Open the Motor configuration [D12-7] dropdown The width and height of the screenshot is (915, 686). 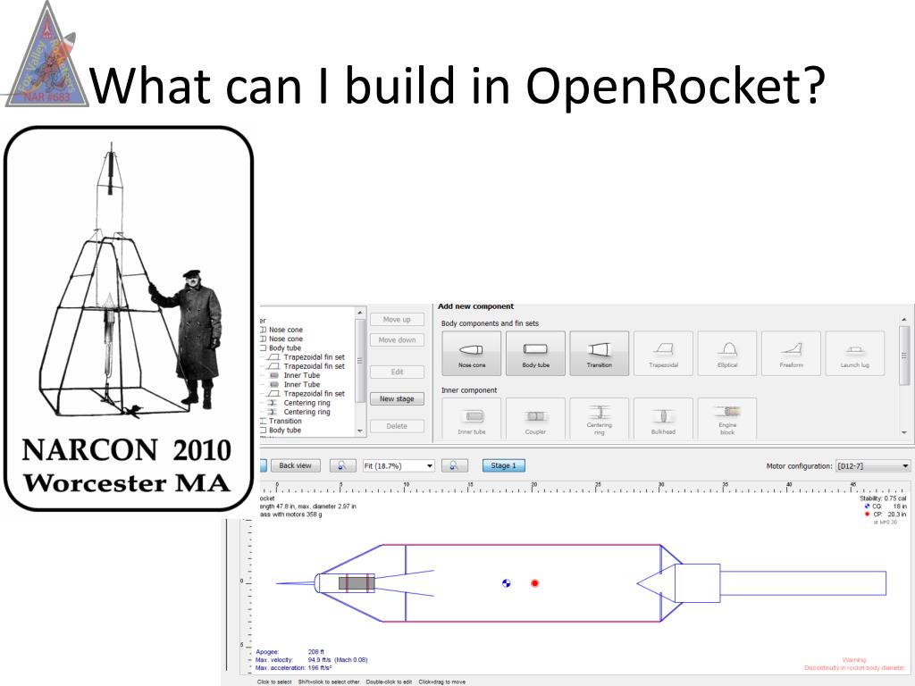(x=873, y=466)
